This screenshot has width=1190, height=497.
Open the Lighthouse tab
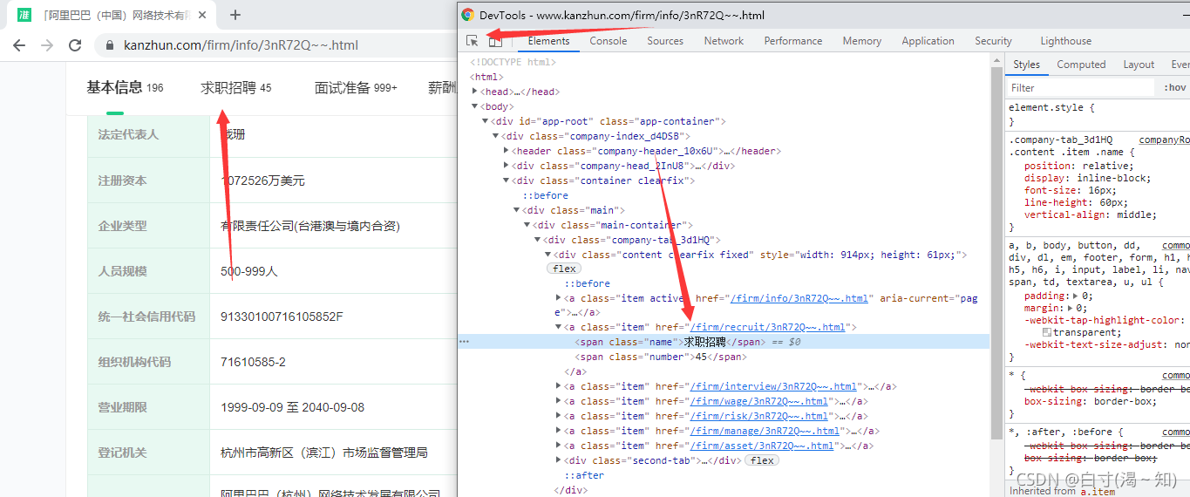click(1065, 41)
